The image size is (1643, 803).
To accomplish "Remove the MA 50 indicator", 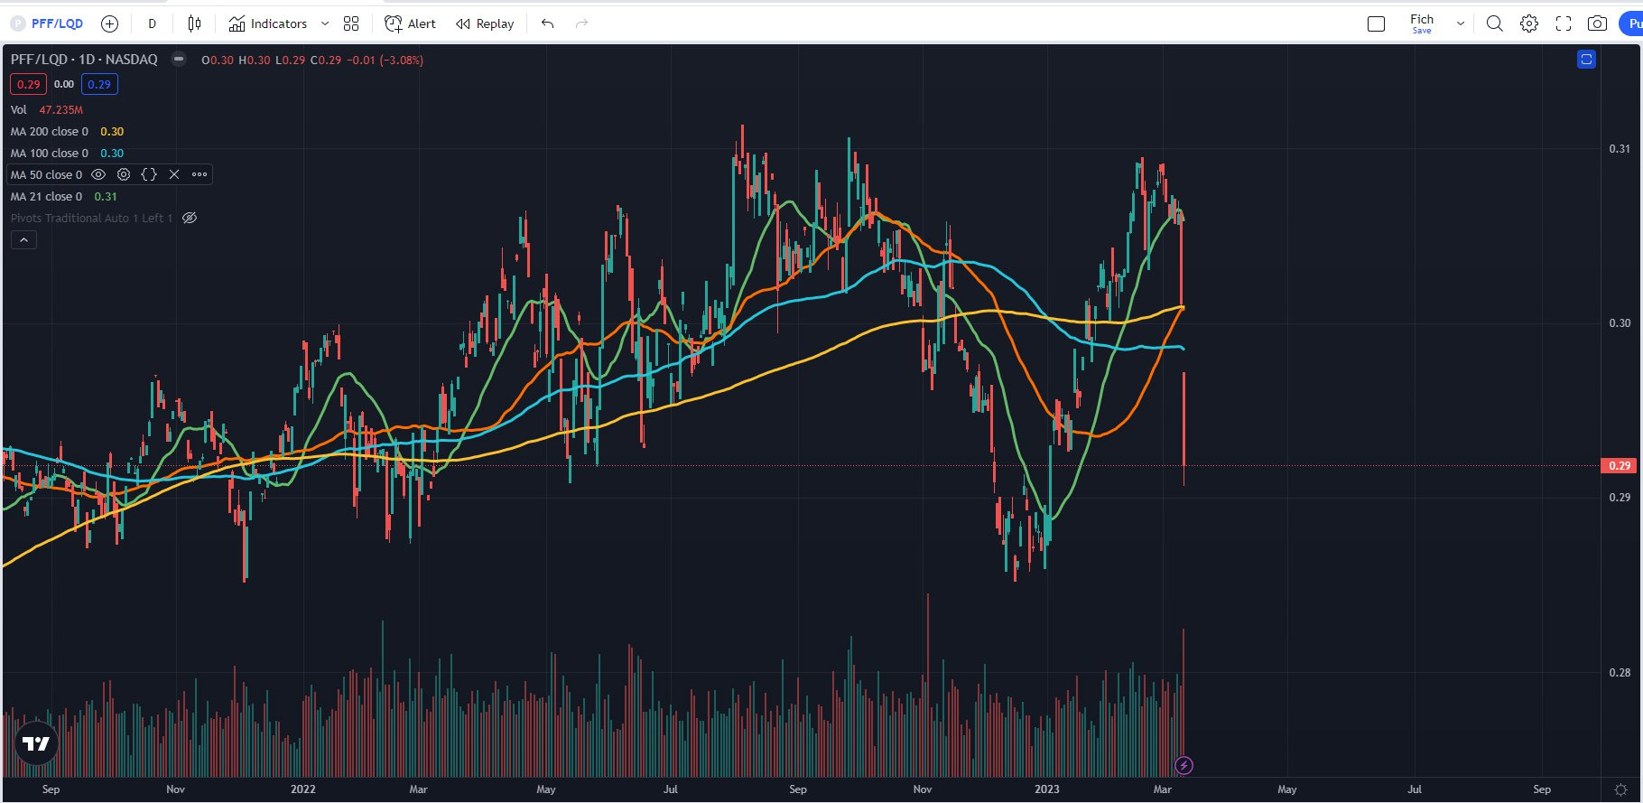I will coord(174,174).
